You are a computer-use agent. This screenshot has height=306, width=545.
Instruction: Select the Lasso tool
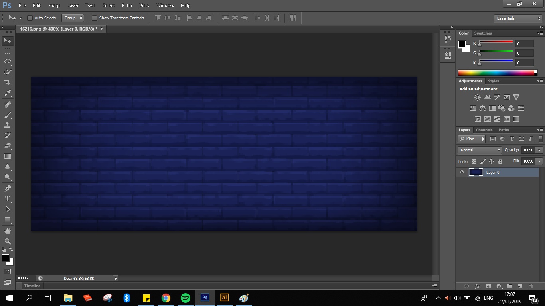pos(8,62)
